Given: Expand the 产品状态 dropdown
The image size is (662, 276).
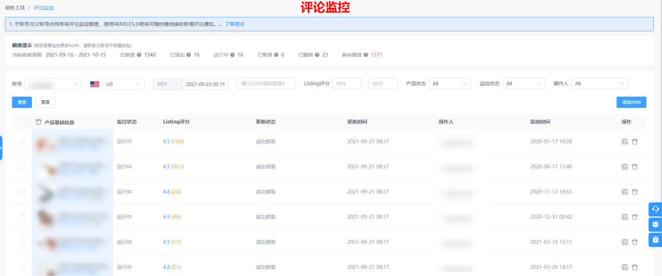Looking at the screenshot, I should [449, 83].
